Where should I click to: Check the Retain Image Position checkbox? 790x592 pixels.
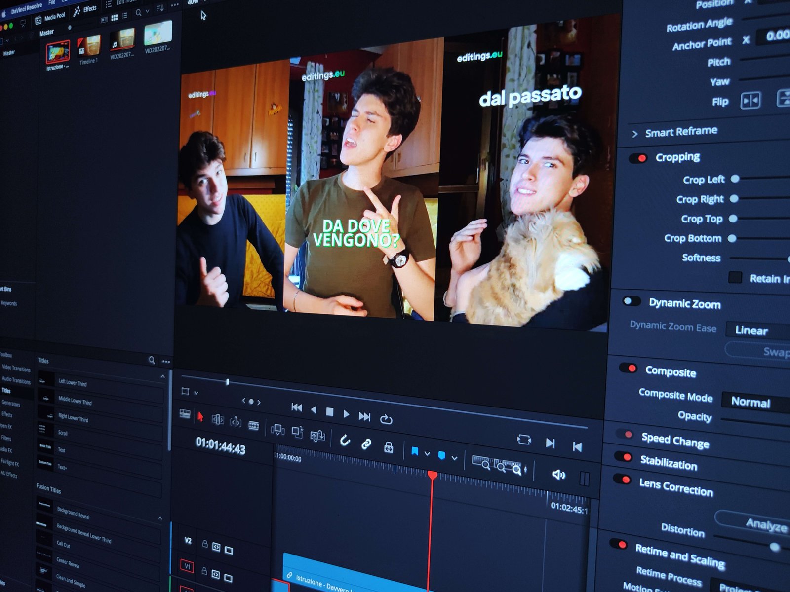pos(735,277)
